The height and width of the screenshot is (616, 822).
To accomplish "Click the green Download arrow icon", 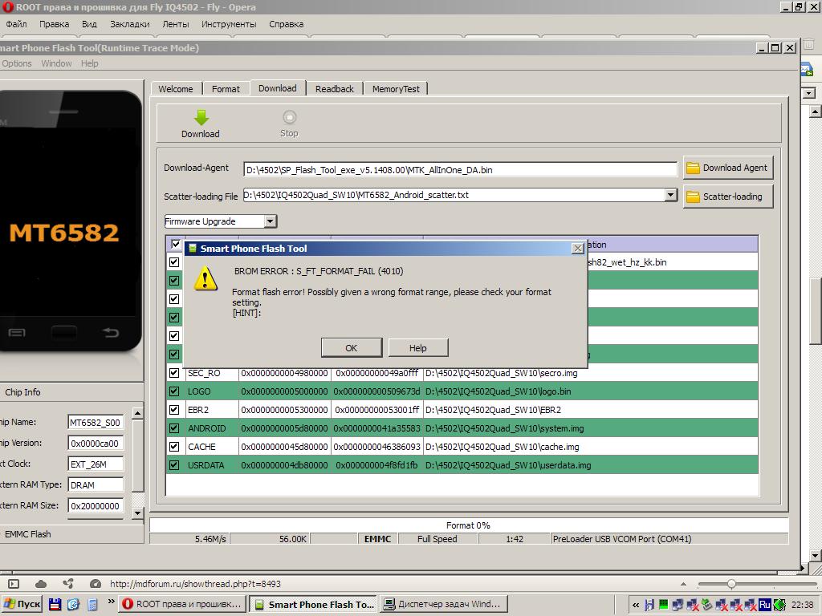I will pyautogui.click(x=201, y=117).
